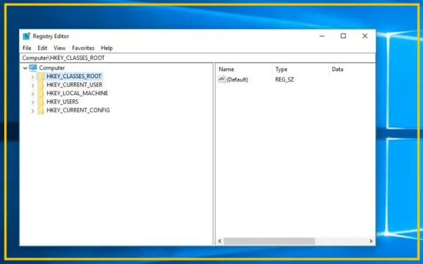Expand the HKEY_LOCAL_MACHINE key

[x=32, y=94]
